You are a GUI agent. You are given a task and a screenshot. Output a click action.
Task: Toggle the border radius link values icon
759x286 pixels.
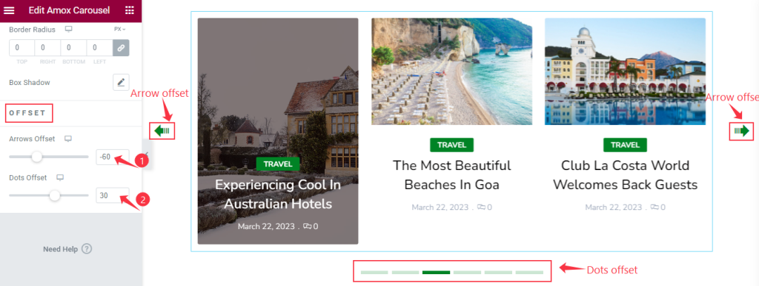[121, 48]
